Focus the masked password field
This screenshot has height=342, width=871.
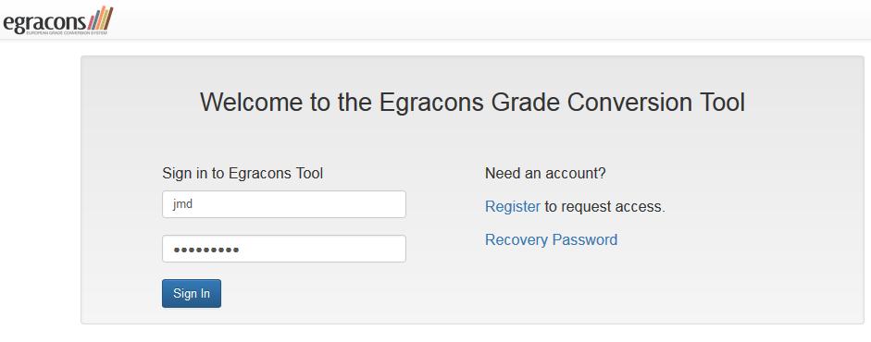pyautogui.click(x=284, y=249)
